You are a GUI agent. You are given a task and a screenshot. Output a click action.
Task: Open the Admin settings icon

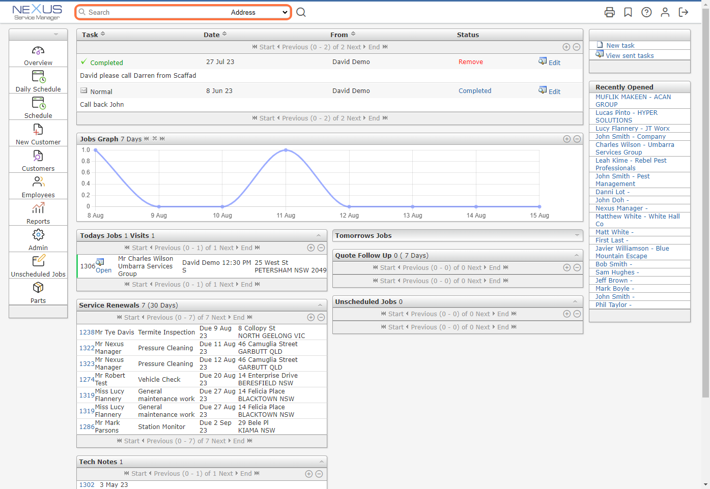click(38, 234)
